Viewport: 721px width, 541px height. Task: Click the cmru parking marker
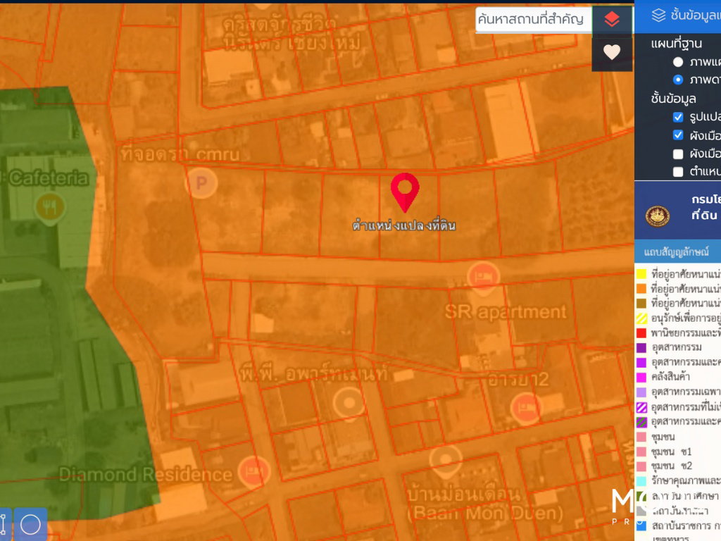pyautogui.click(x=201, y=182)
